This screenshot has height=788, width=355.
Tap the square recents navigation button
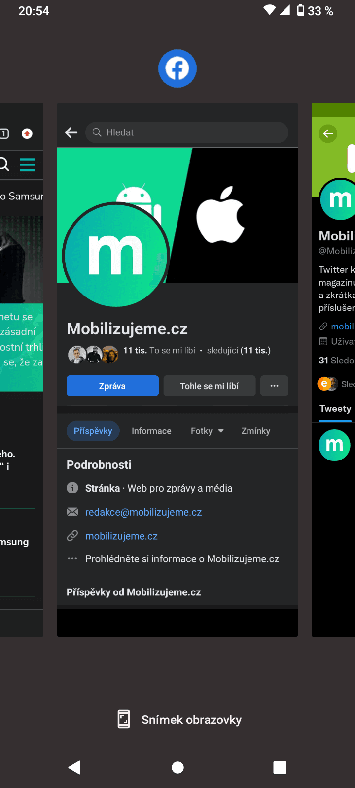pyautogui.click(x=280, y=767)
